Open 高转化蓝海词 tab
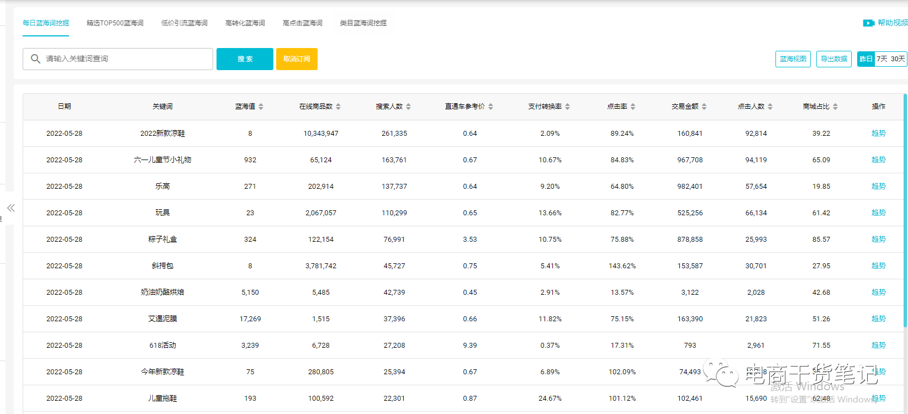The height and width of the screenshot is (414, 908). point(245,23)
